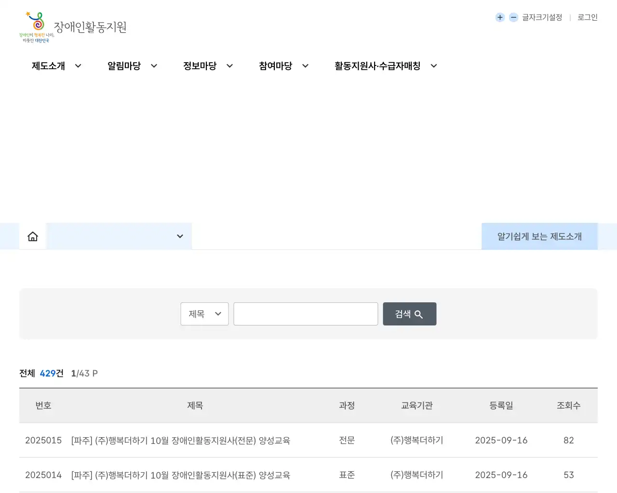The height and width of the screenshot is (493, 617).
Task: Expand the breadcrumb navigation dropdown
Action: coord(180,236)
